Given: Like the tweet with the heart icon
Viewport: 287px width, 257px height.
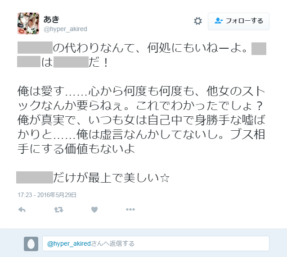Looking at the screenshot, I should (x=94, y=210).
